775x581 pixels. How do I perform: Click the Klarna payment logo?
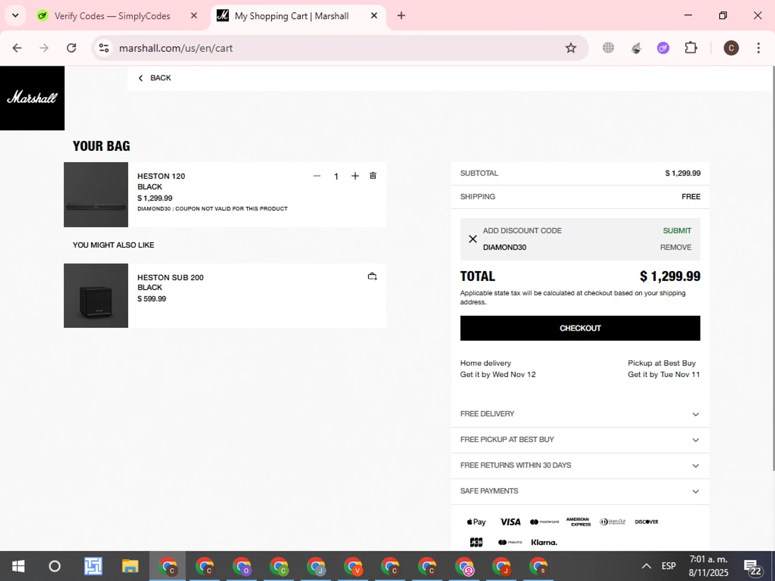point(544,542)
